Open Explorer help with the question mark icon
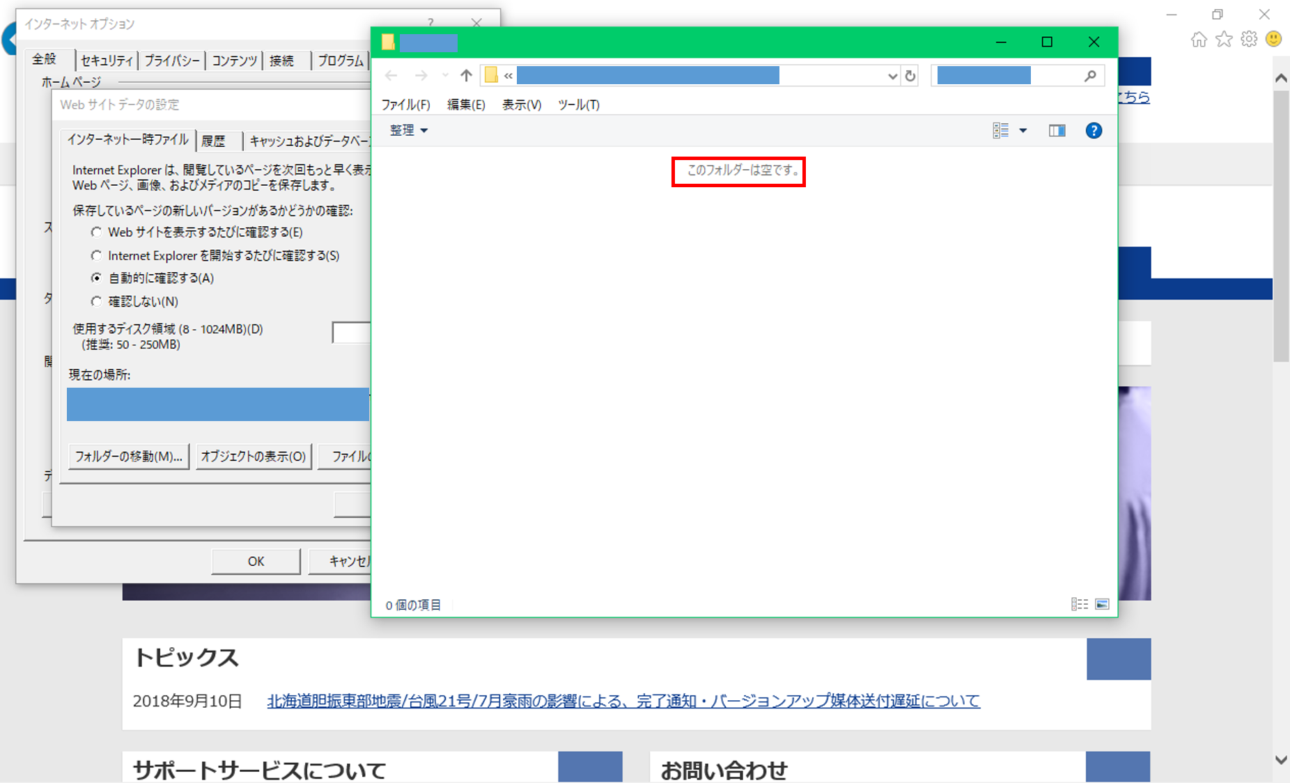This screenshot has width=1290, height=783. 1093,131
